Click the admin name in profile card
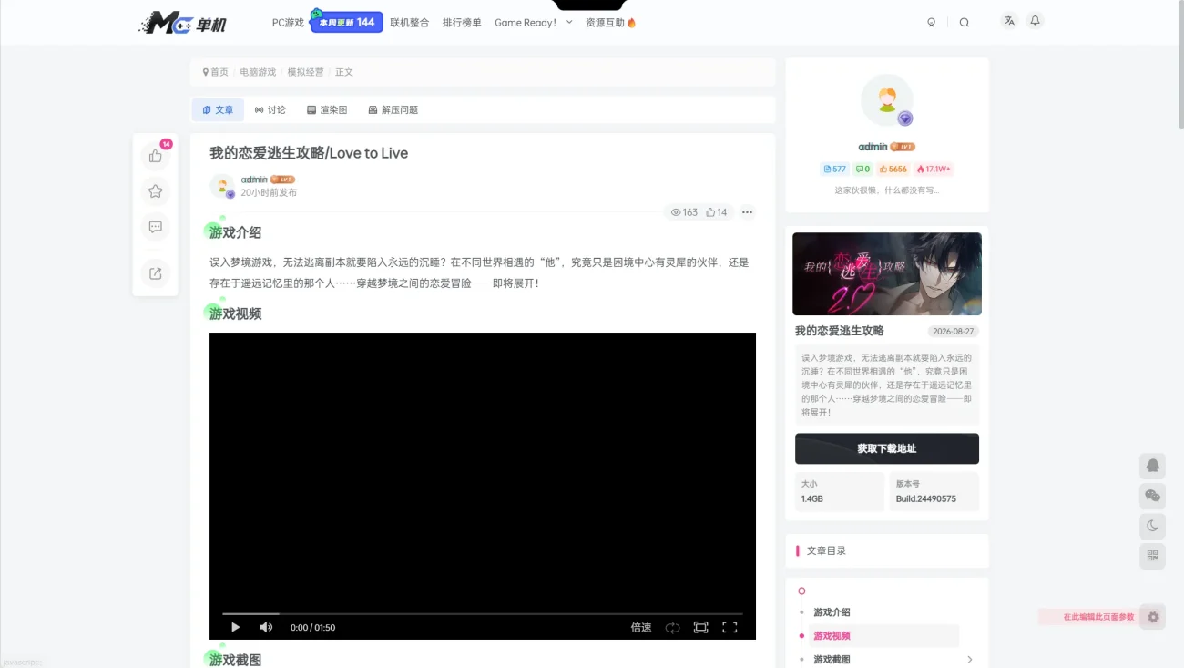 873,147
